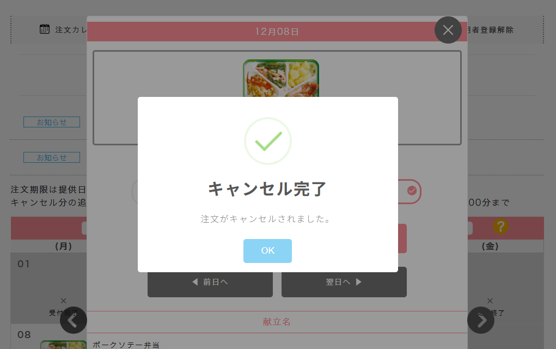Click the right carousel arrow
The width and height of the screenshot is (556, 349).
click(x=480, y=320)
